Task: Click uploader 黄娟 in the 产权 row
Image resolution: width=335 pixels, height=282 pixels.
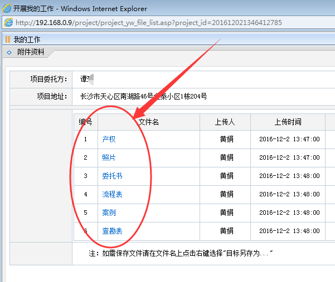Action: tap(226, 139)
